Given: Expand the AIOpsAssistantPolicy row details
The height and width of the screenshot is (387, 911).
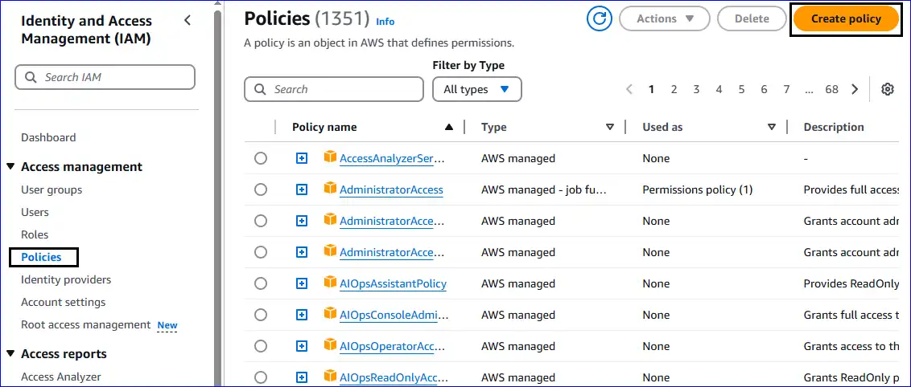Looking at the screenshot, I should click(x=302, y=283).
